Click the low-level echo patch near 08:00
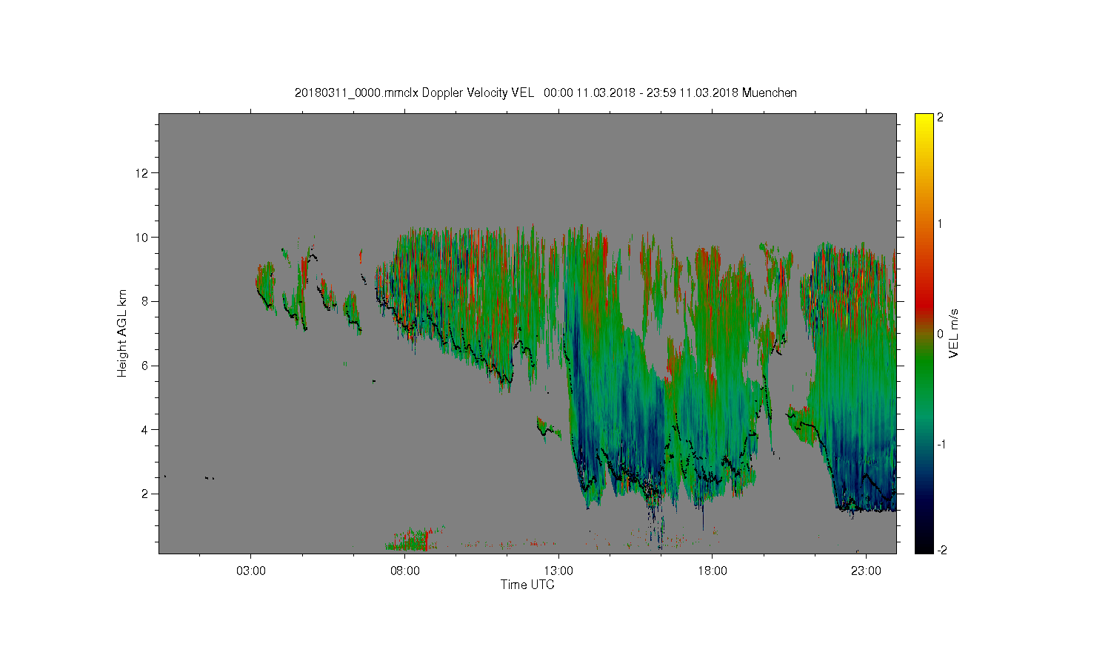 (x=409, y=540)
